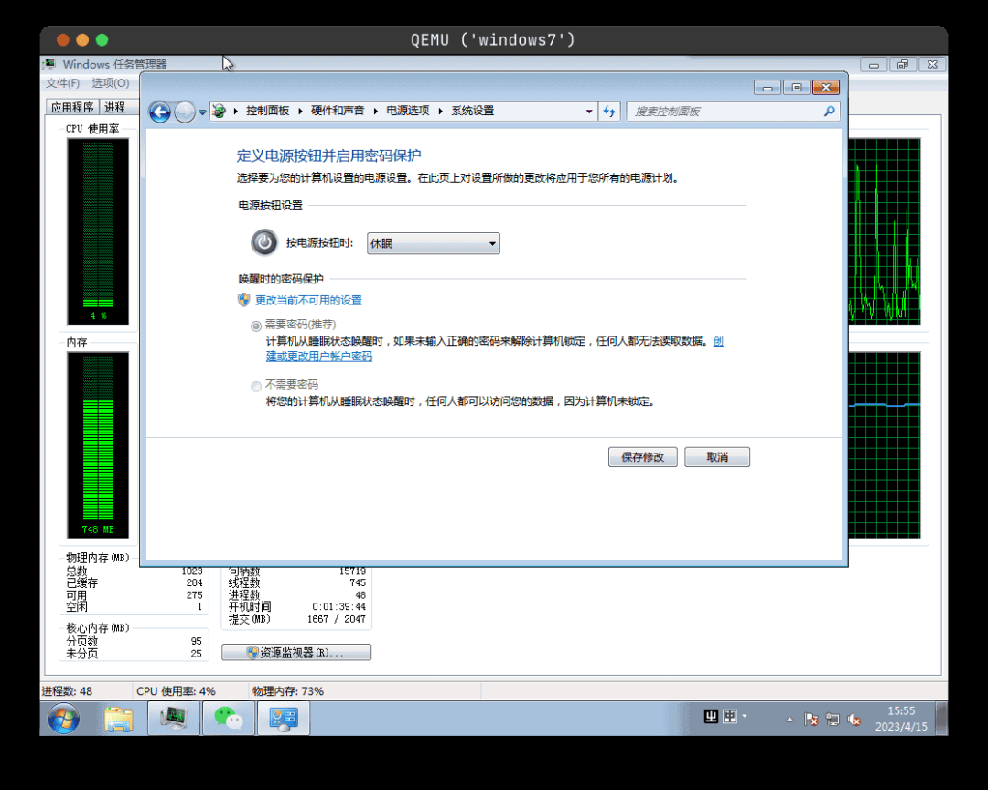Viewport: 988px width, 790px height.
Task: Click the network icon in the system tray
Action: tap(832, 719)
